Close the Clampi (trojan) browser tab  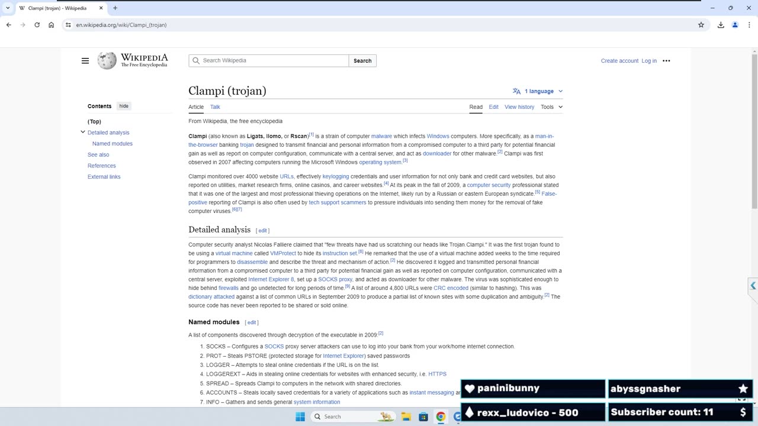[x=101, y=8]
